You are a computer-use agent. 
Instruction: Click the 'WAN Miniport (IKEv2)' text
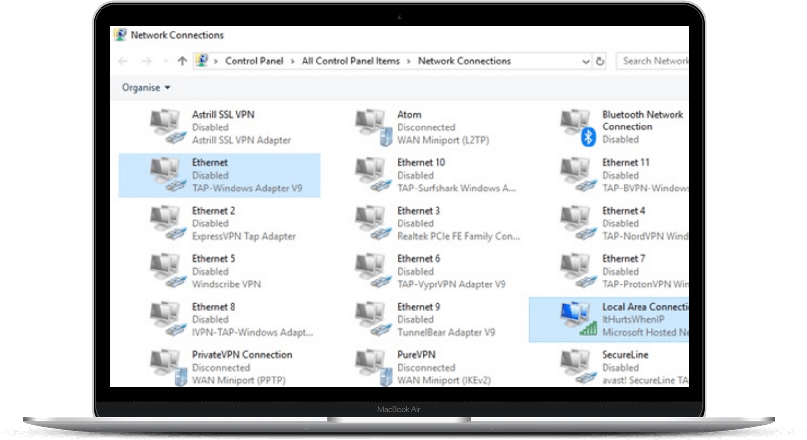(x=444, y=380)
